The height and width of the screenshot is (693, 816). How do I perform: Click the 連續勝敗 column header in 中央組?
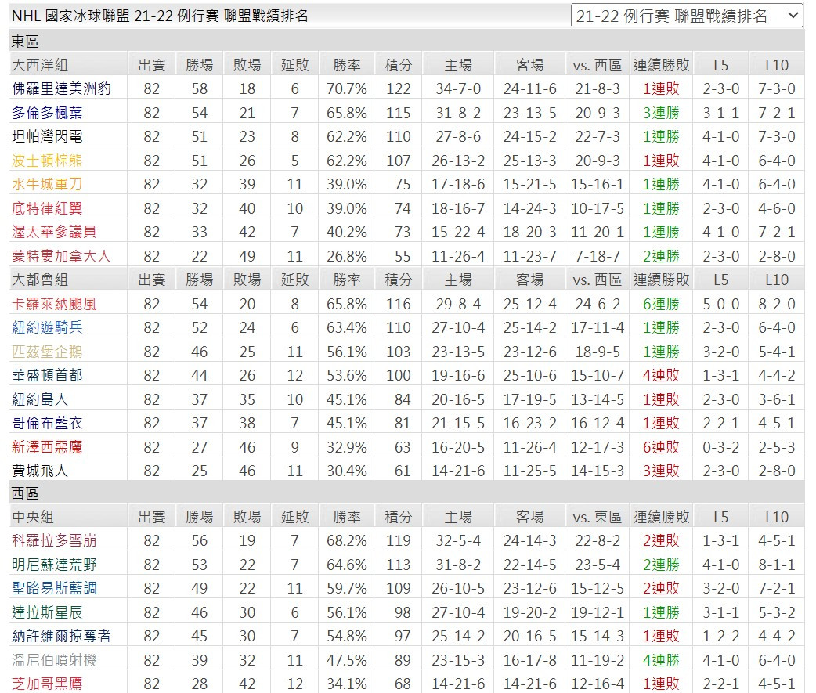661,517
